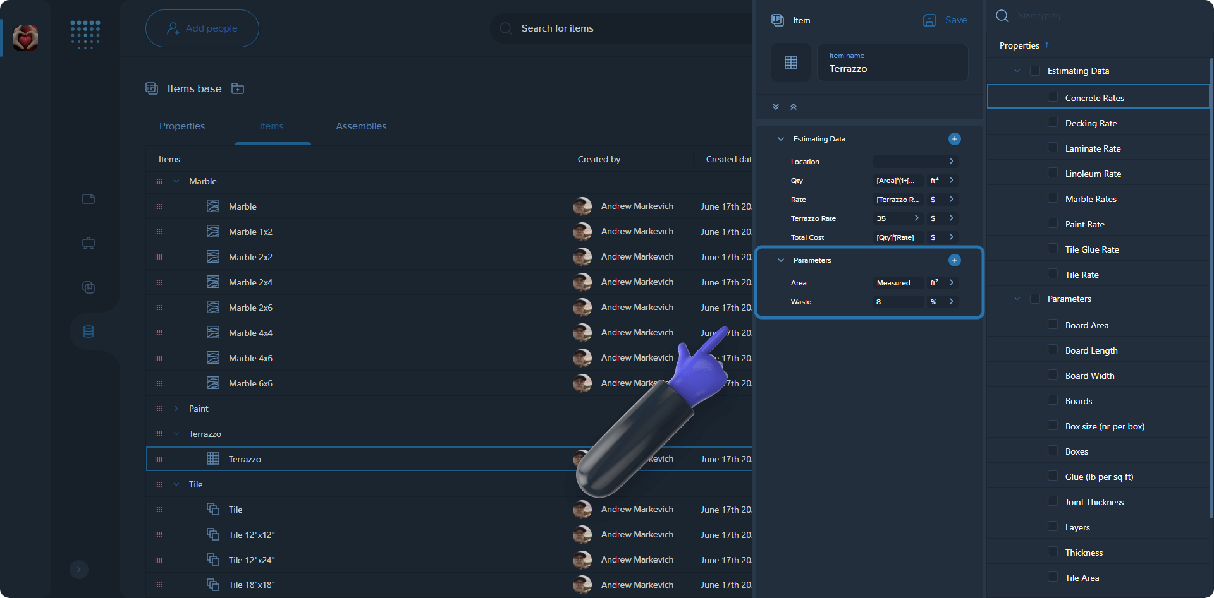Collapse all sections with double down chevrons
The image size is (1214, 598).
click(776, 107)
